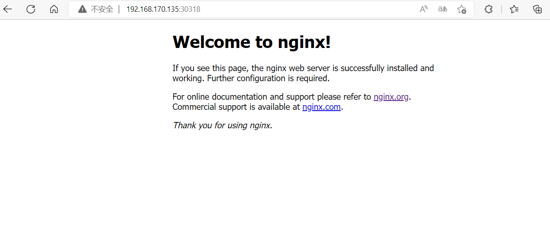Click the text Thank you for using nginx.
The height and width of the screenshot is (228, 550).
[222, 125]
